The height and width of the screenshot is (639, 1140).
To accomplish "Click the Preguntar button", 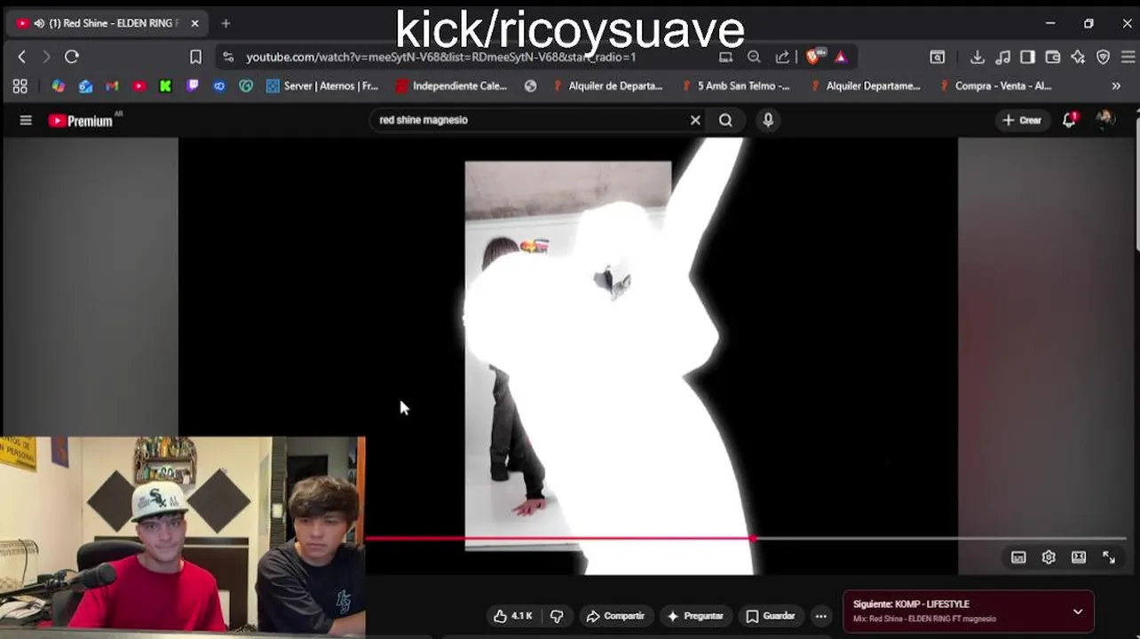I will tap(695, 616).
